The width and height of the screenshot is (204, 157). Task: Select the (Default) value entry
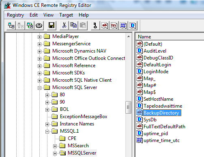[153, 44]
